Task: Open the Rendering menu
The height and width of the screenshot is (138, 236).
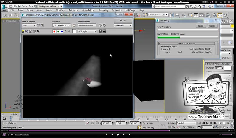Action: click(x=103, y=10)
